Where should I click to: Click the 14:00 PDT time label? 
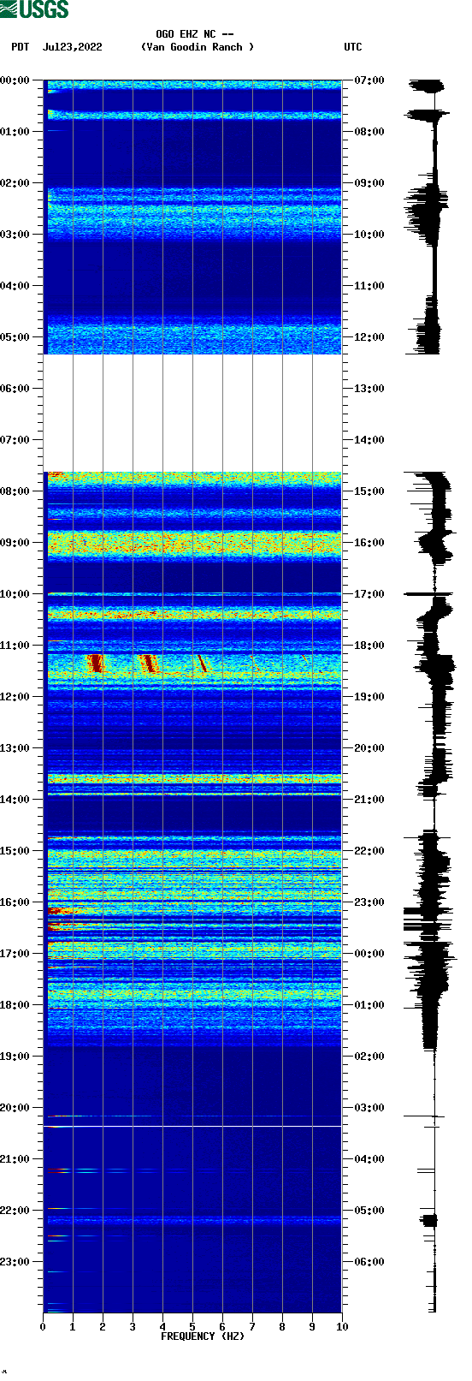coord(15,800)
